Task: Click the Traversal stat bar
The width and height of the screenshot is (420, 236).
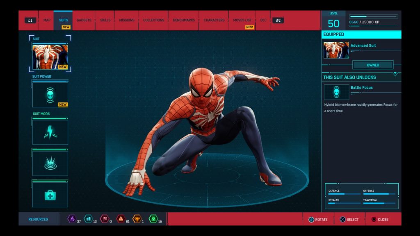Action: pyautogui.click(x=379, y=203)
